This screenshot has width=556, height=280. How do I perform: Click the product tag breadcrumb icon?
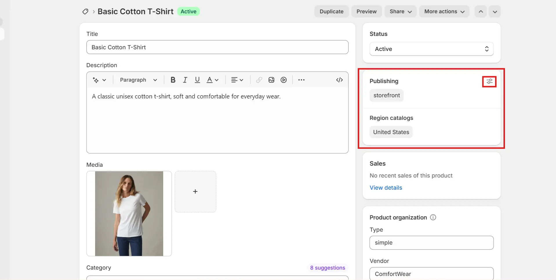[x=85, y=12]
